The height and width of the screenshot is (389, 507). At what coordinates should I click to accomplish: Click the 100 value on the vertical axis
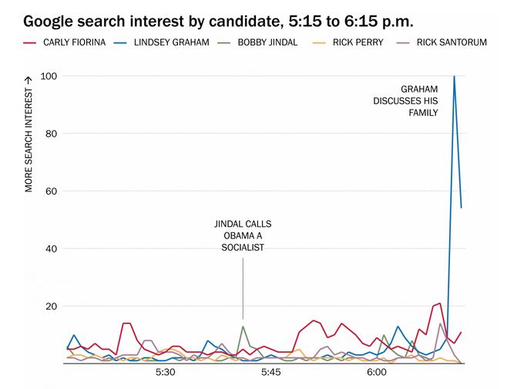pos(51,76)
